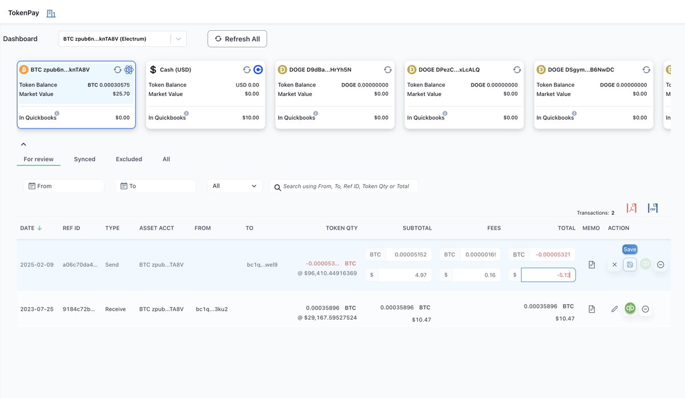Click the rate @ $29,167.59527524
The height and width of the screenshot is (398, 685).
pos(327,317)
